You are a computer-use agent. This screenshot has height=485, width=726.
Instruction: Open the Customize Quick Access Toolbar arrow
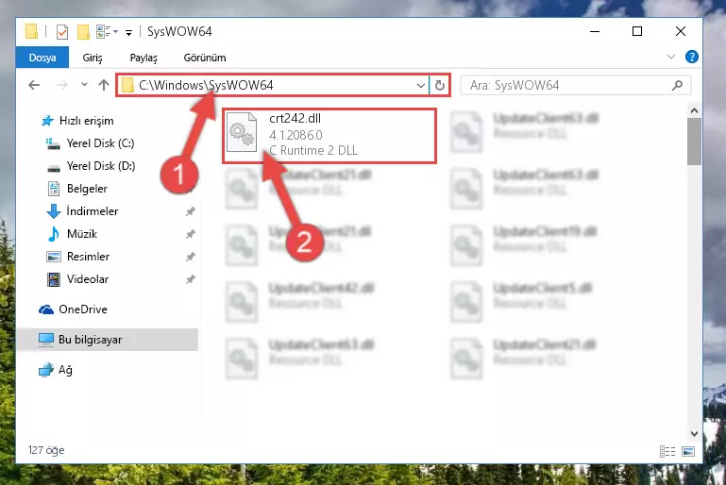128,32
